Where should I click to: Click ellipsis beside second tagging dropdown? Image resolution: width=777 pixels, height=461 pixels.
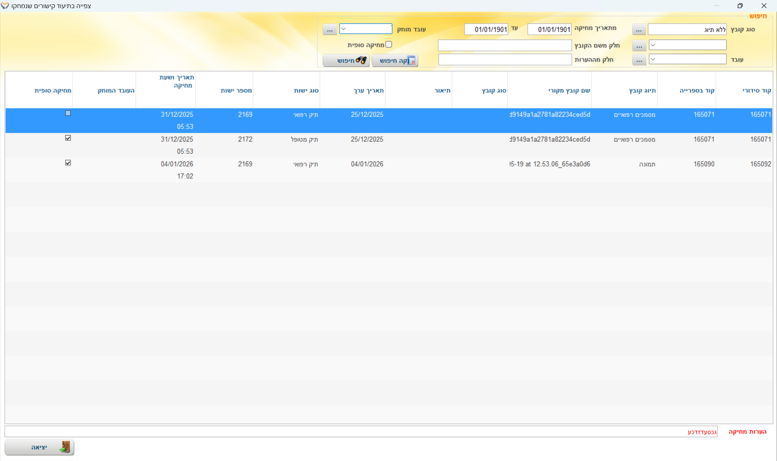click(x=639, y=46)
